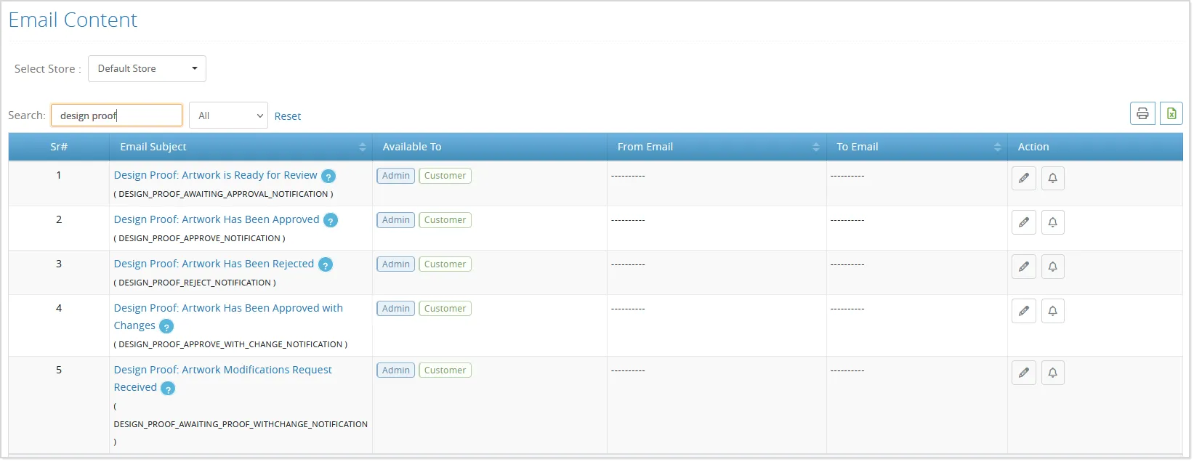Click bell icon for 'Has Been Rejected' row
The width and height of the screenshot is (1194, 462).
1053,267
